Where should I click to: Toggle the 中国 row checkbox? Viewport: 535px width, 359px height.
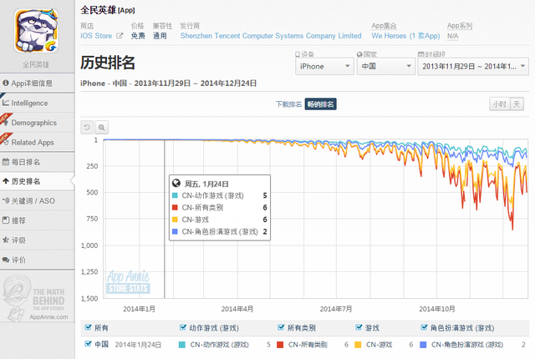click(x=88, y=344)
